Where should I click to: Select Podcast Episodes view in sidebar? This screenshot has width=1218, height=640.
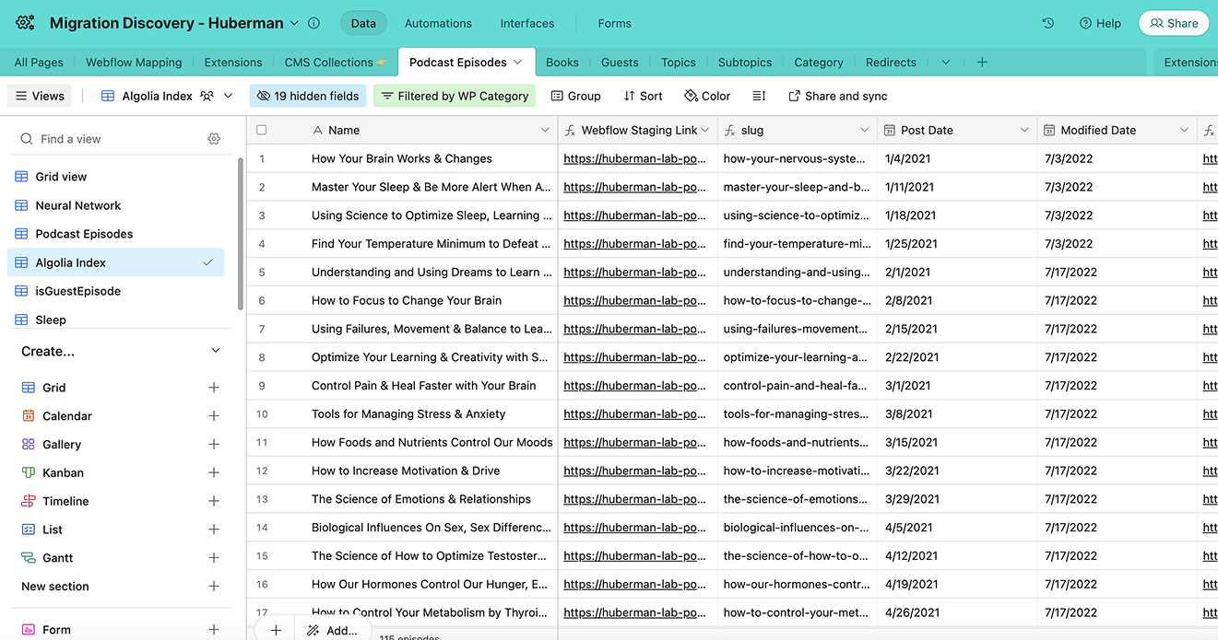coord(116,234)
